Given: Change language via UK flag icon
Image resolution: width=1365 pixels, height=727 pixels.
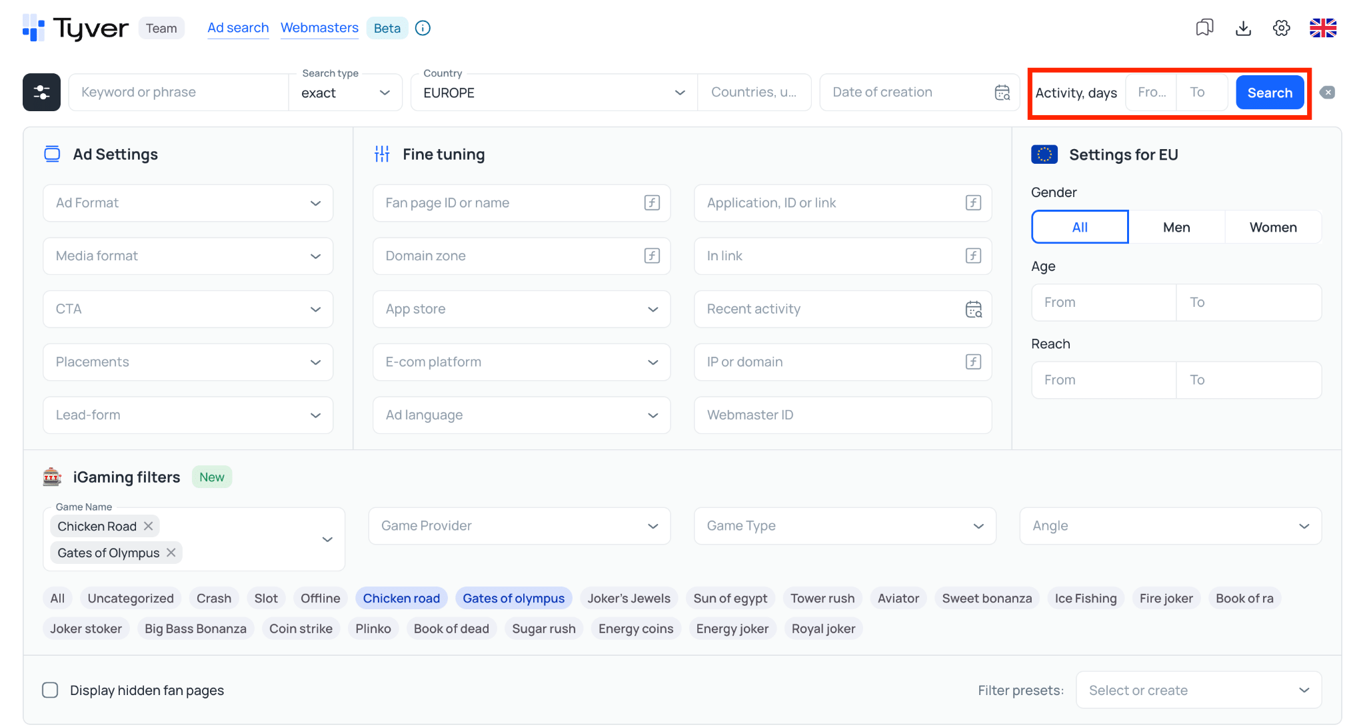Looking at the screenshot, I should coord(1323,28).
